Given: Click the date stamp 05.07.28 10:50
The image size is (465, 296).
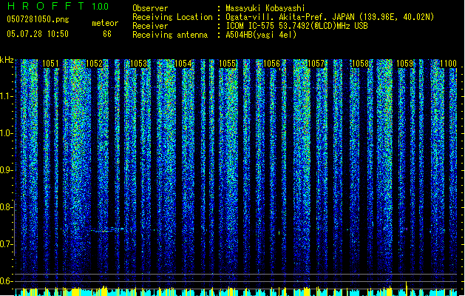Looking at the screenshot, I should pyautogui.click(x=38, y=34).
